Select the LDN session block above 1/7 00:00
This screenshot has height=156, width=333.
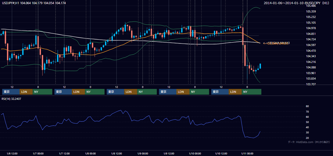tap(26, 92)
